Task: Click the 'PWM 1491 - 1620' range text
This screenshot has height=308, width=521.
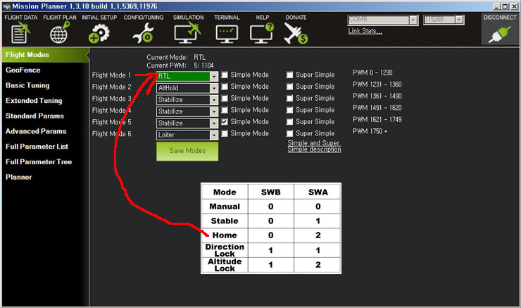Action: click(x=377, y=108)
